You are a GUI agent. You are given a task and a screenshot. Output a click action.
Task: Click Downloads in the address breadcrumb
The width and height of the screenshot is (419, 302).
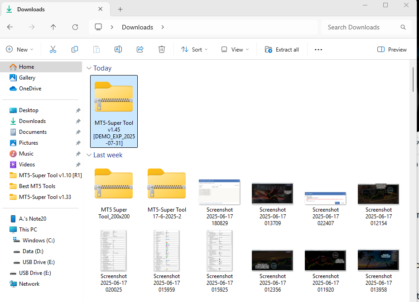[137, 27]
